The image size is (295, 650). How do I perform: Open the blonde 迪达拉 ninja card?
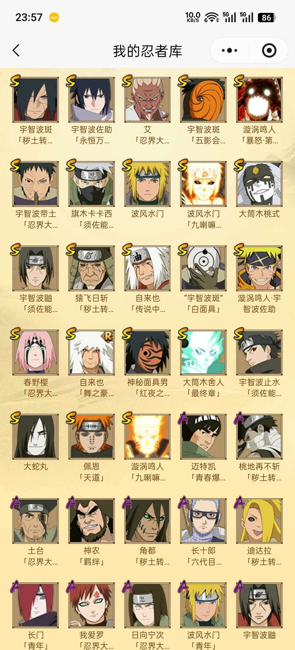[259, 521]
